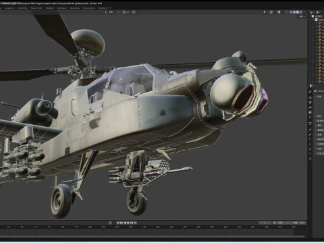Switch to the Shading workspace tab
This screenshot has width=324, height=243.
[50, 8]
